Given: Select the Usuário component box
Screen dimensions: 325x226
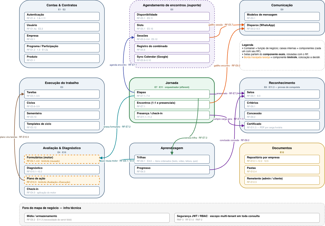Looking at the screenshot, I should click(x=62, y=27).
